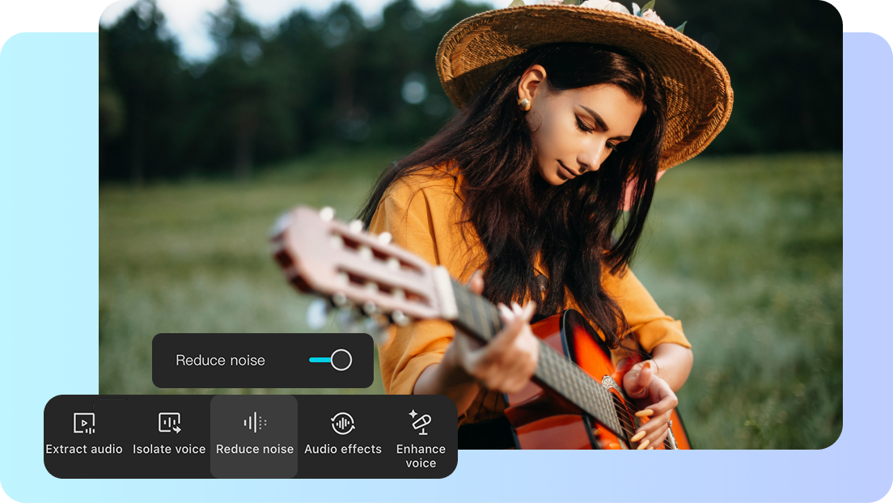Click the Isolate voice label

169,449
